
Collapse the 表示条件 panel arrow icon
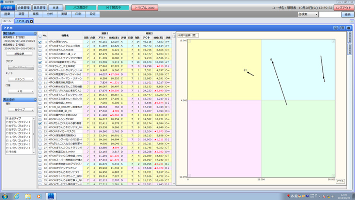tap(35, 100)
